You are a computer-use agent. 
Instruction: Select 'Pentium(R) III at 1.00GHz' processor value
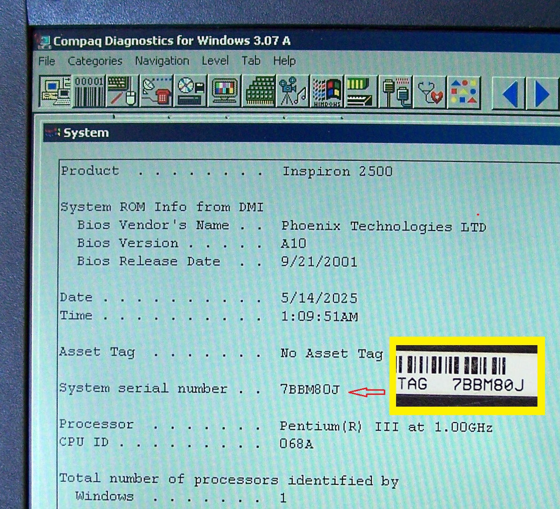point(386,426)
